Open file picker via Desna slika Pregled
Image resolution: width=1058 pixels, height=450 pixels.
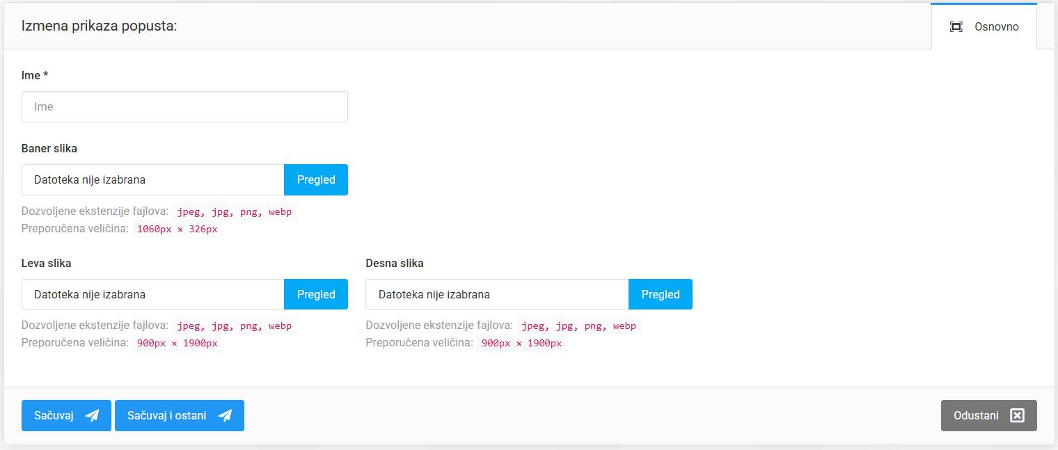660,294
